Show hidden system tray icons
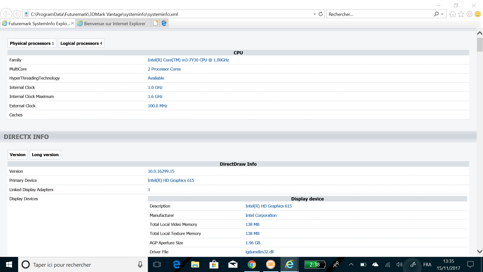Image resolution: width=483 pixels, height=272 pixels. [x=351, y=264]
